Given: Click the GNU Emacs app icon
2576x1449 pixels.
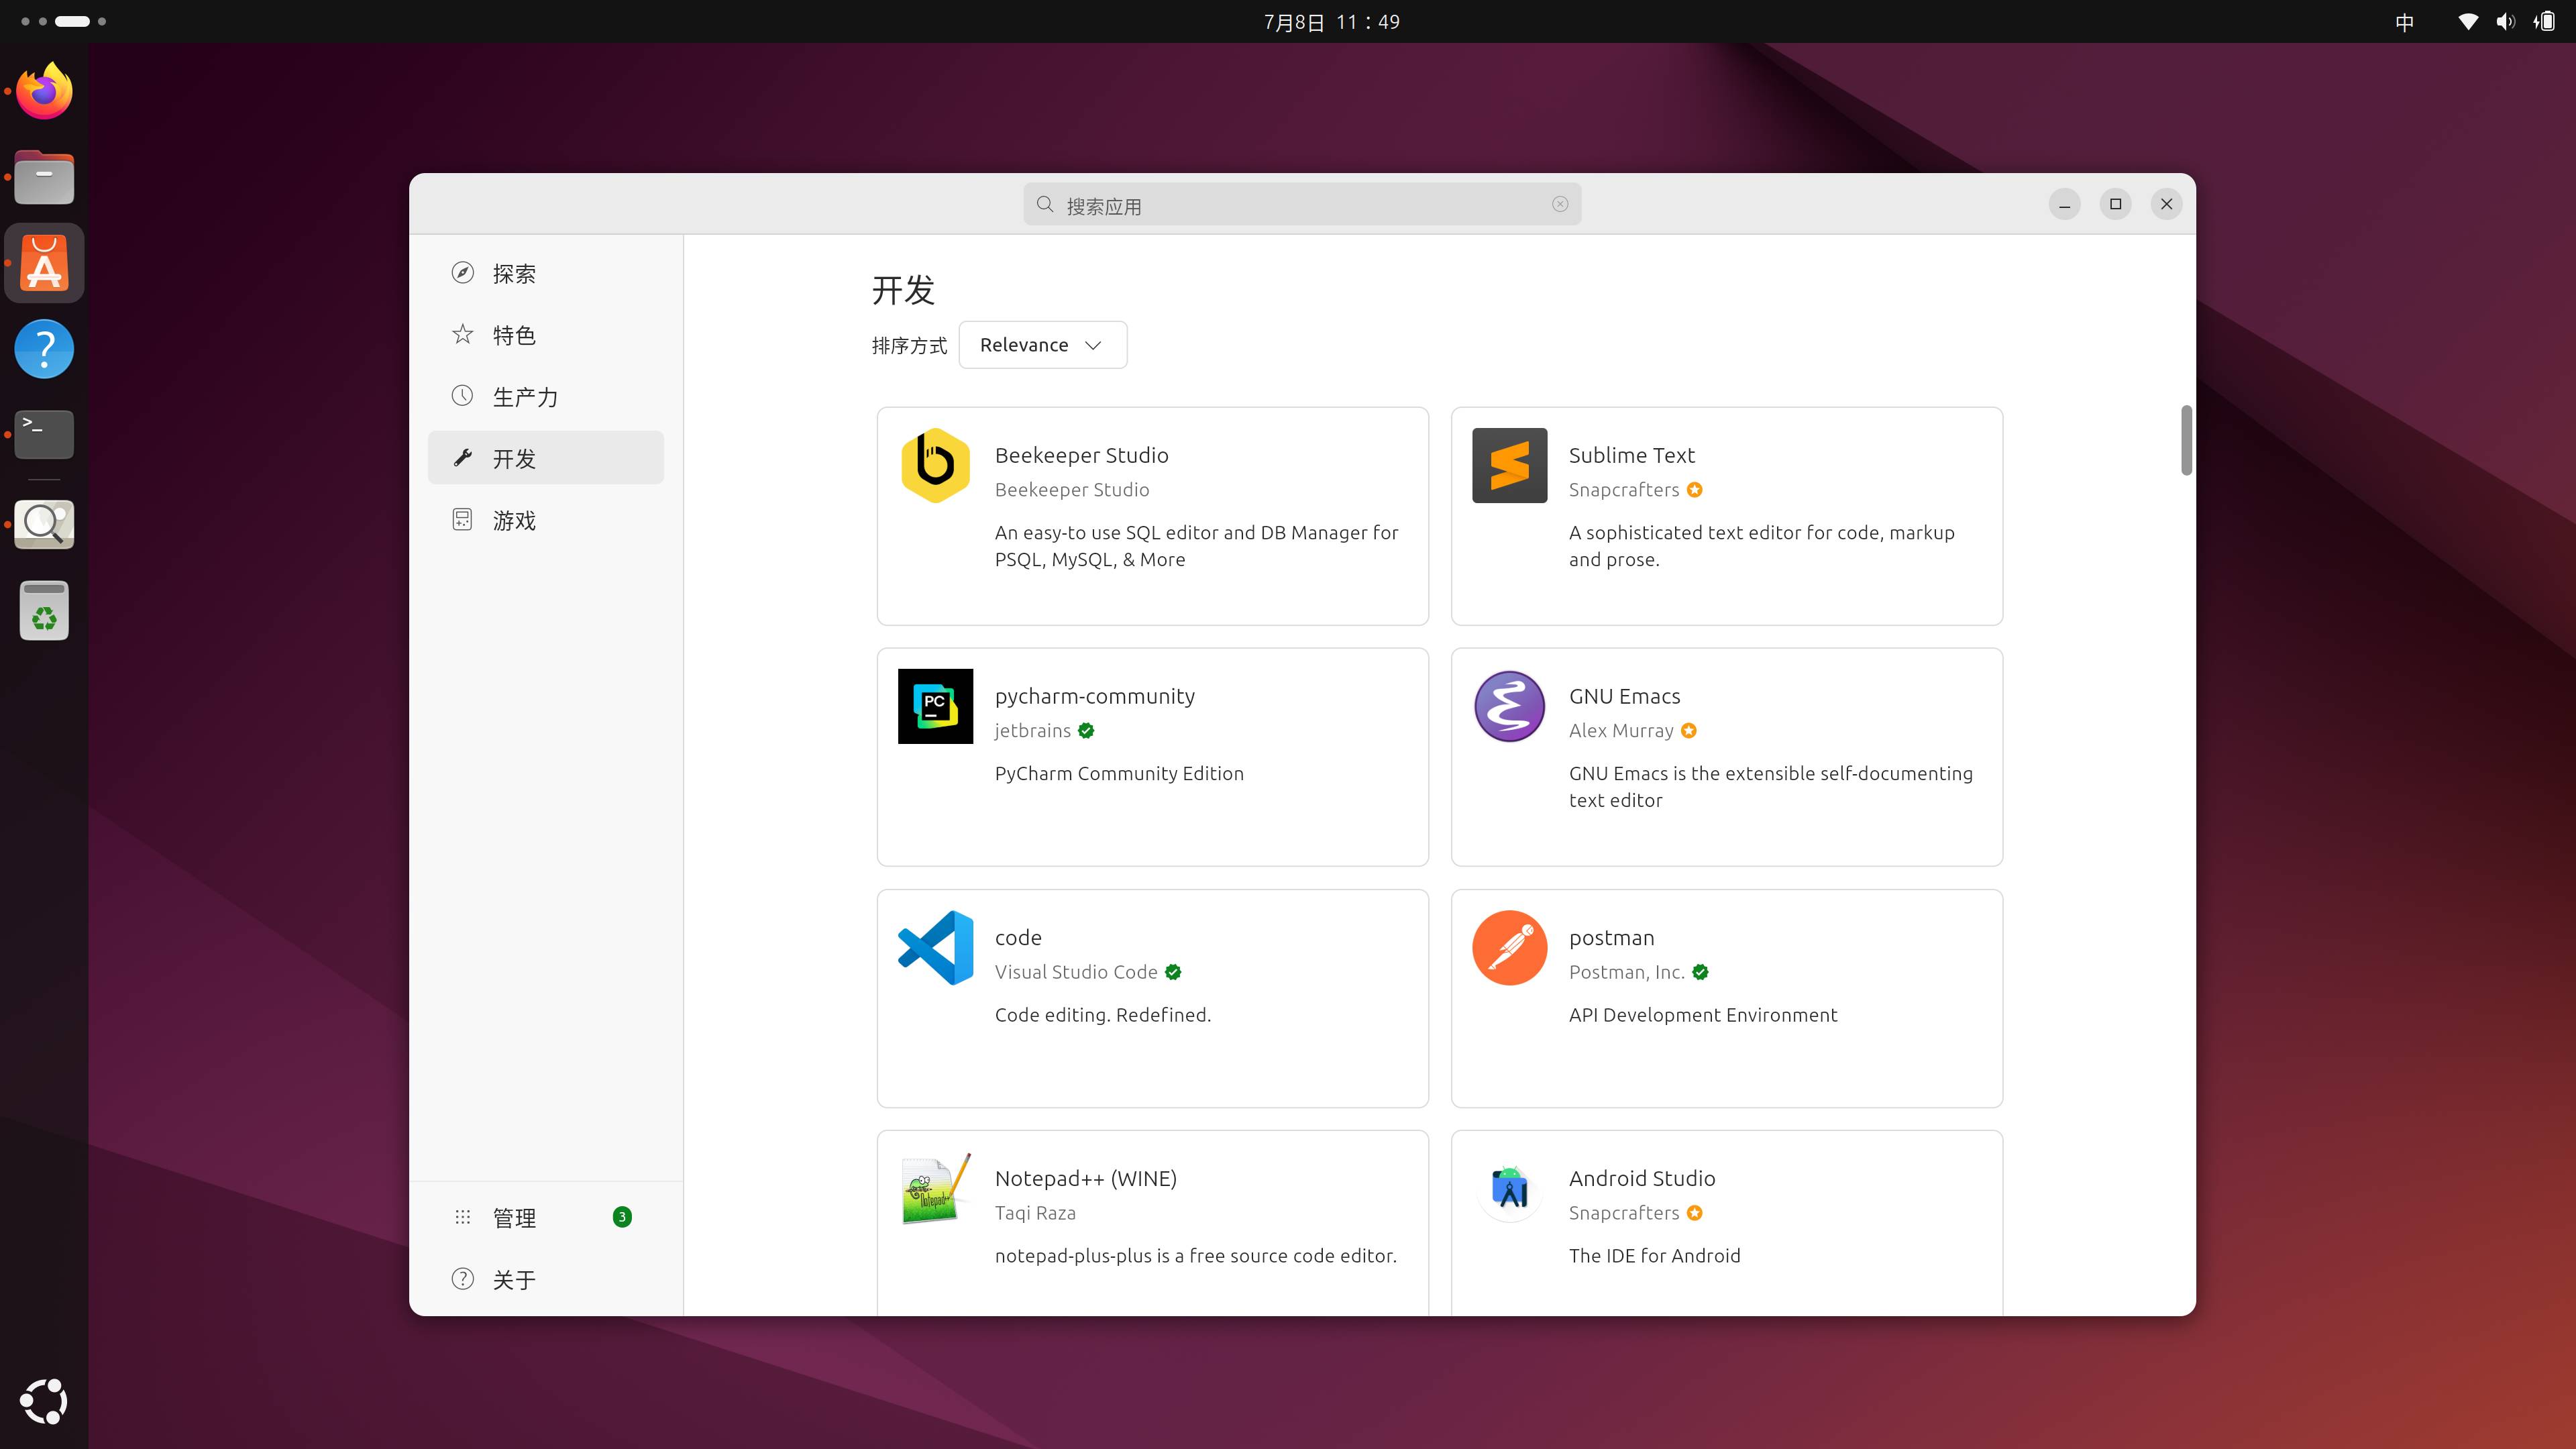Looking at the screenshot, I should (x=1509, y=706).
